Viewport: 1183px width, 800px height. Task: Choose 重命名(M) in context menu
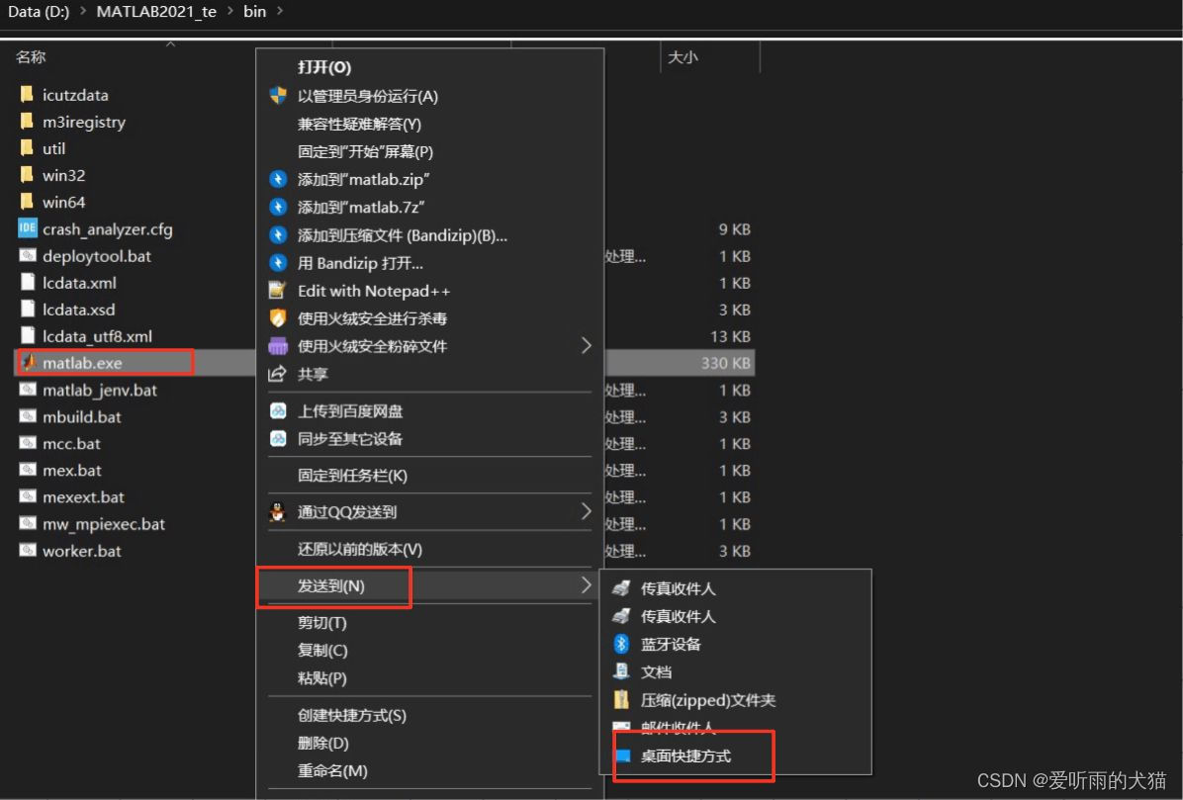(x=332, y=771)
